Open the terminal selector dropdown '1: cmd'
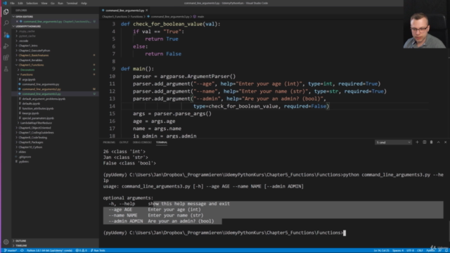This screenshot has width=450, height=253. tap(393, 142)
